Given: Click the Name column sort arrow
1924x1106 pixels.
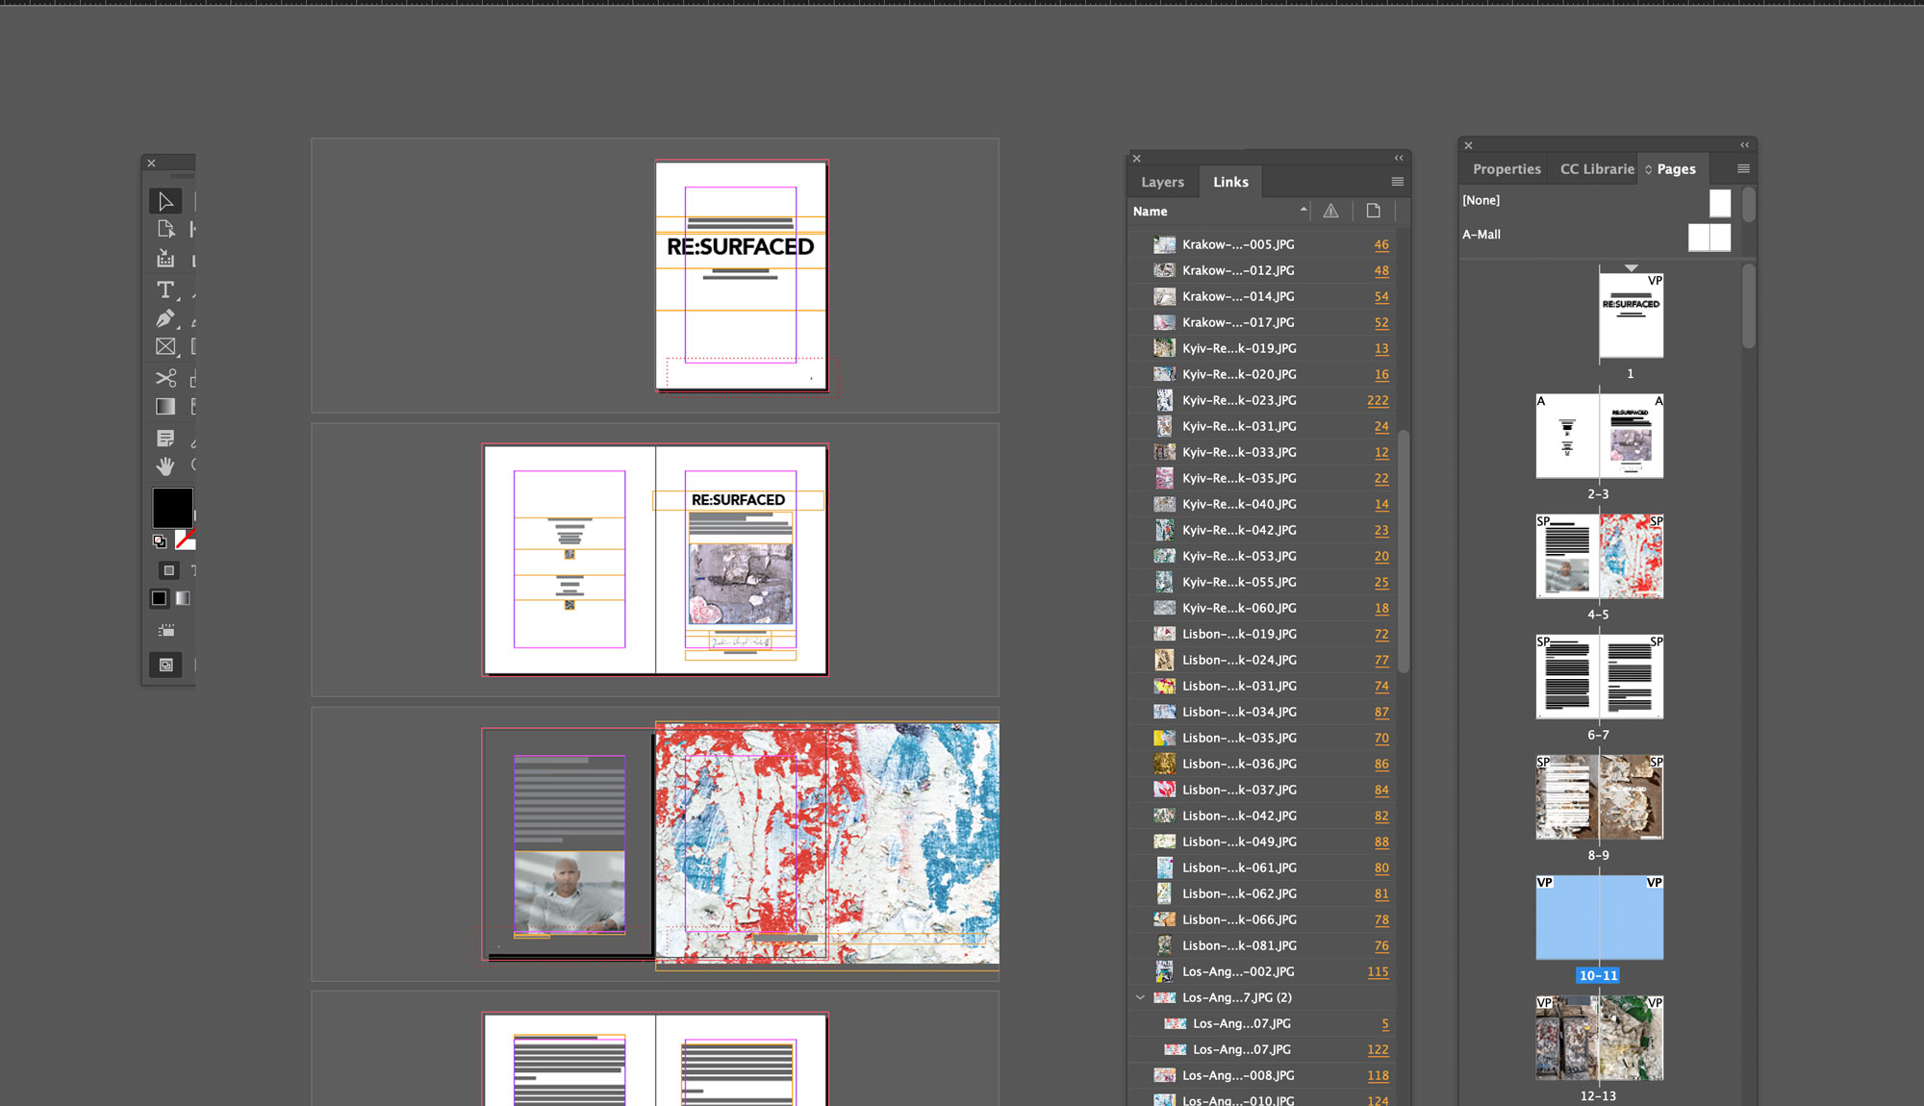Looking at the screenshot, I should pyautogui.click(x=1304, y=210).
